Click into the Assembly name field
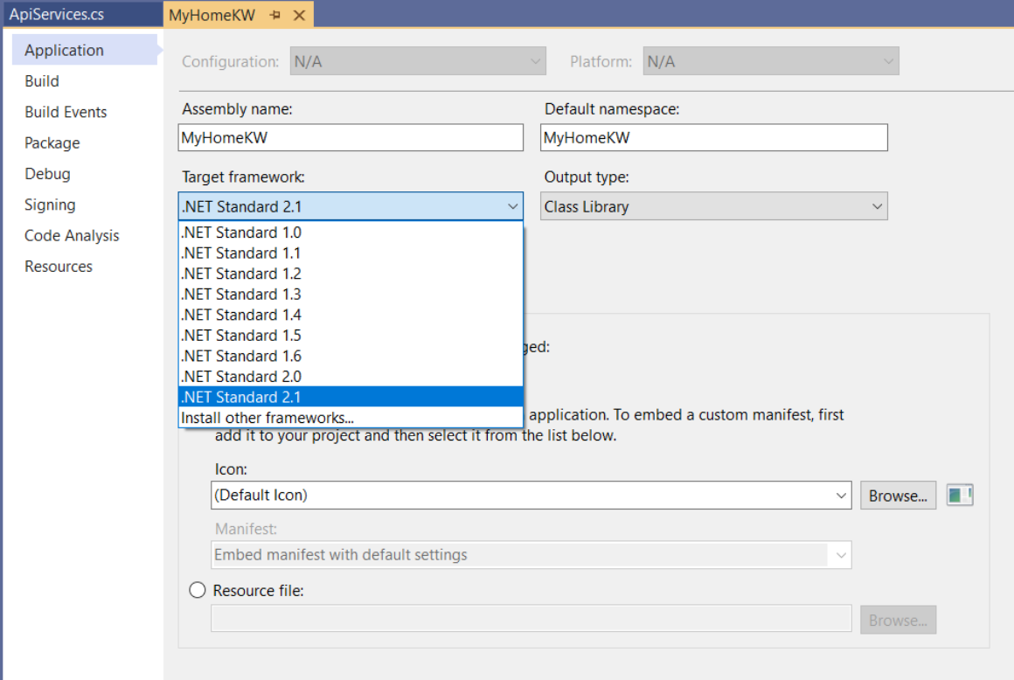1014x680 pixels. click(351, 138)
